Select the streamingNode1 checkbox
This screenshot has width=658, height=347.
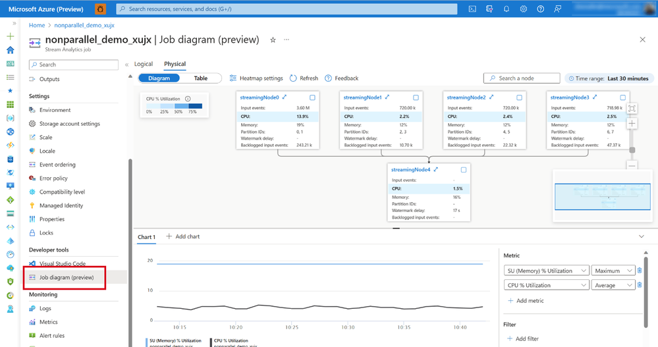coord(416,97)
